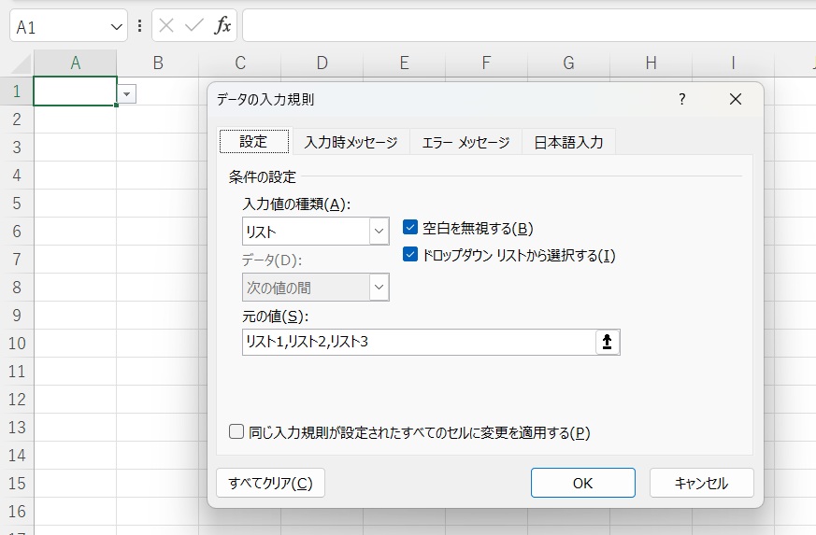816x535 pixels.
Task: Click the Insert Function fx icon
Action: pyautogui.click(x=222, y=26)
